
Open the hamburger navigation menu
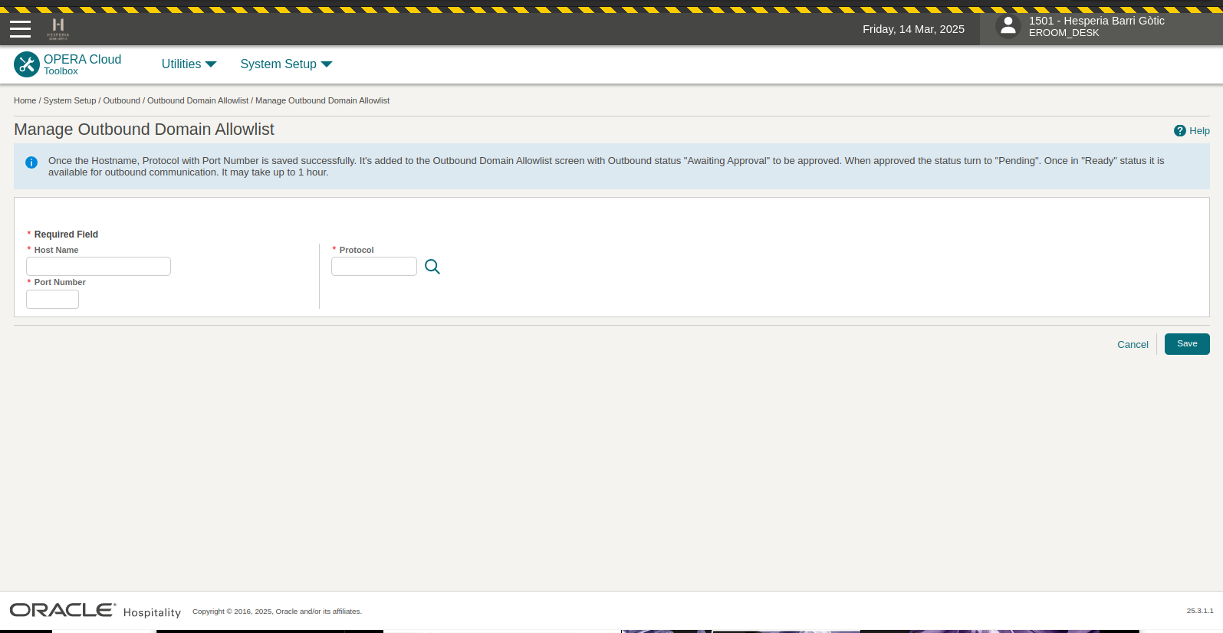coord(21,29)
